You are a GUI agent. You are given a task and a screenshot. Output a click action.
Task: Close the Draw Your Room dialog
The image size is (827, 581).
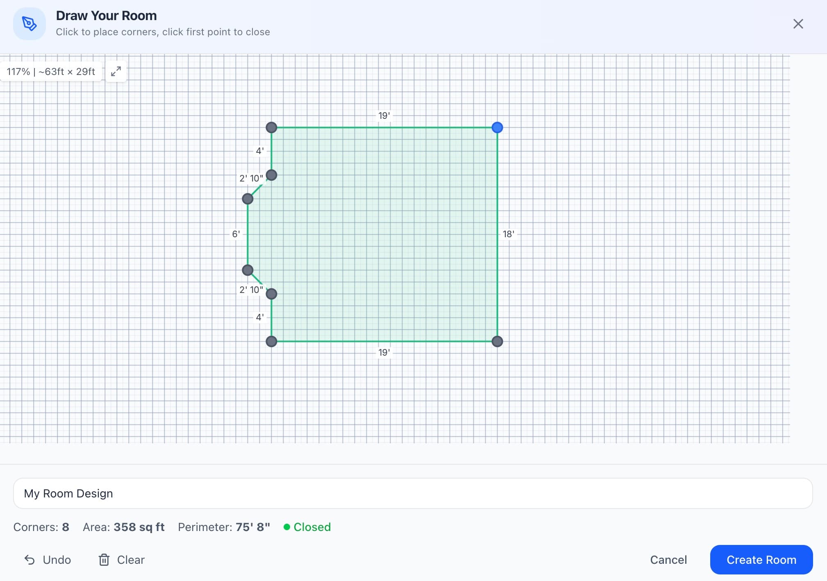(798, 24)
